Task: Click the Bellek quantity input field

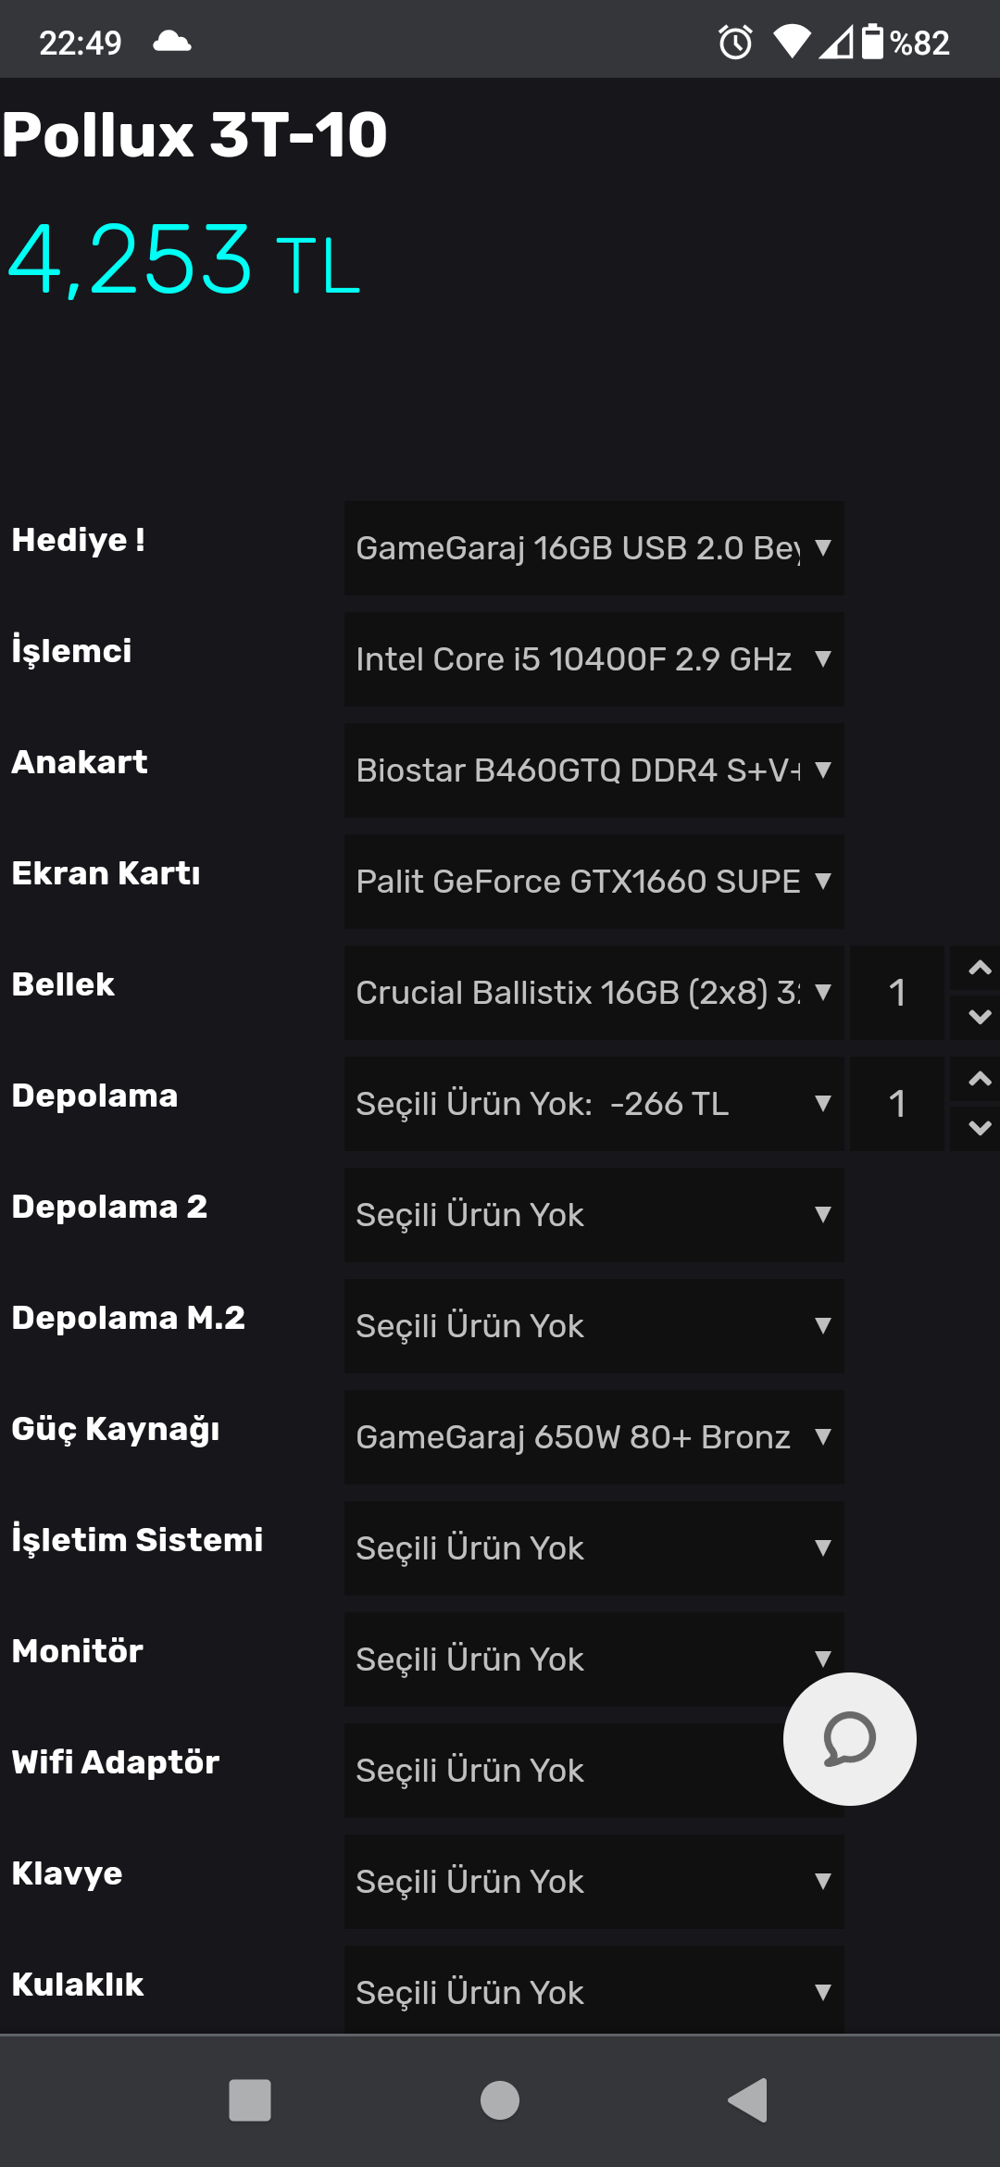Action: click(896, 993)
